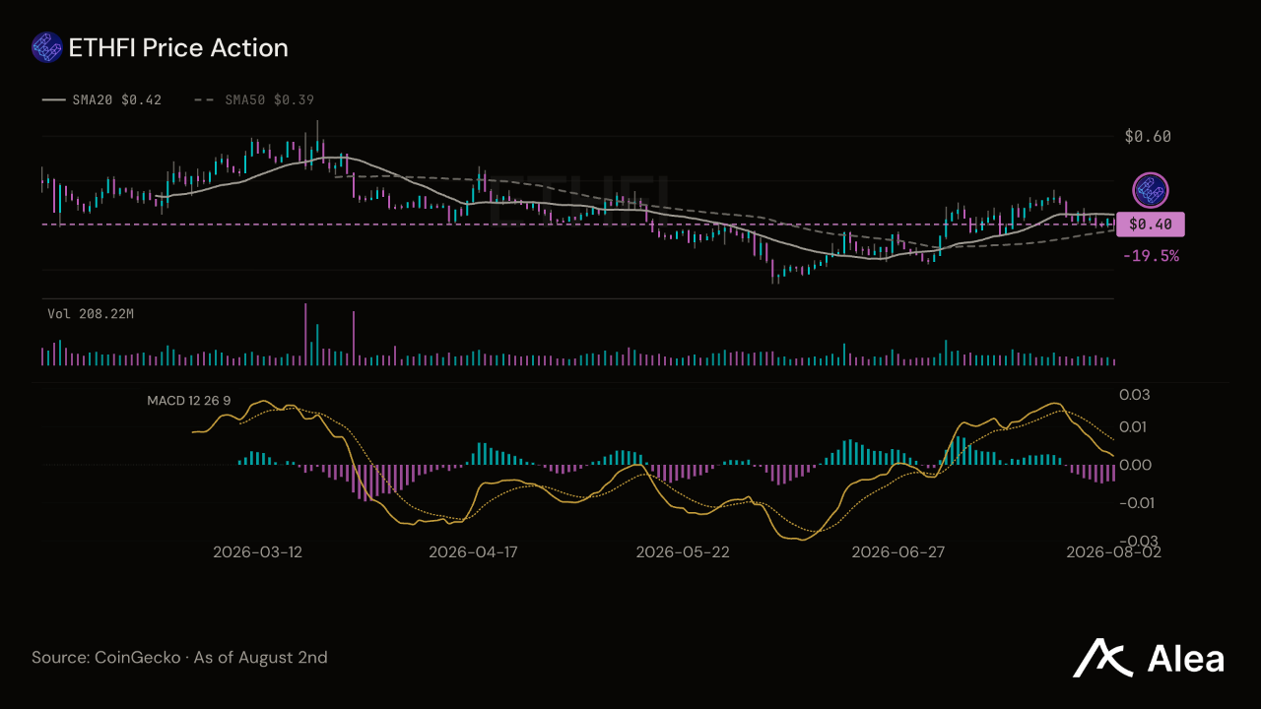This screenshot has width=1261, height=709.
Task: Click the ETHFI logo beside the chart title
Action: (x=47, y=47)
